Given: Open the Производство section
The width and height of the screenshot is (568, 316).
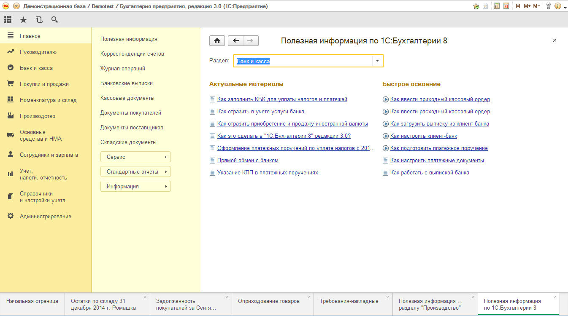Looking at the screenshot, I should (x=46, y=116).
